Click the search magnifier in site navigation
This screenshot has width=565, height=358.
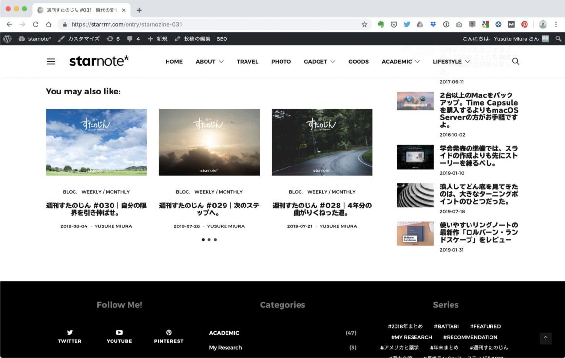pos(515,61)
